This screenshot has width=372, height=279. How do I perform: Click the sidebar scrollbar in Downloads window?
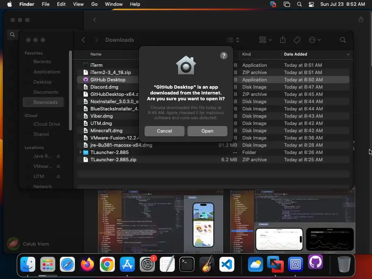[x=70, y=90]
